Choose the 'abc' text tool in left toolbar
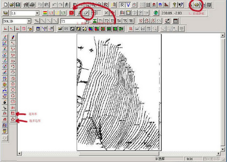This screenshot has height=162, width=227. [13, 108]
